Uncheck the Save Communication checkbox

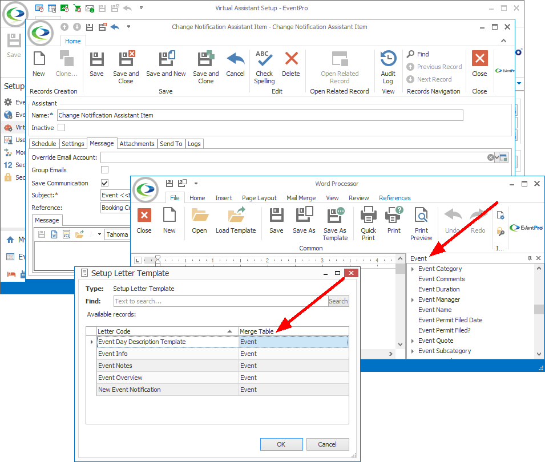coord(104,183)
